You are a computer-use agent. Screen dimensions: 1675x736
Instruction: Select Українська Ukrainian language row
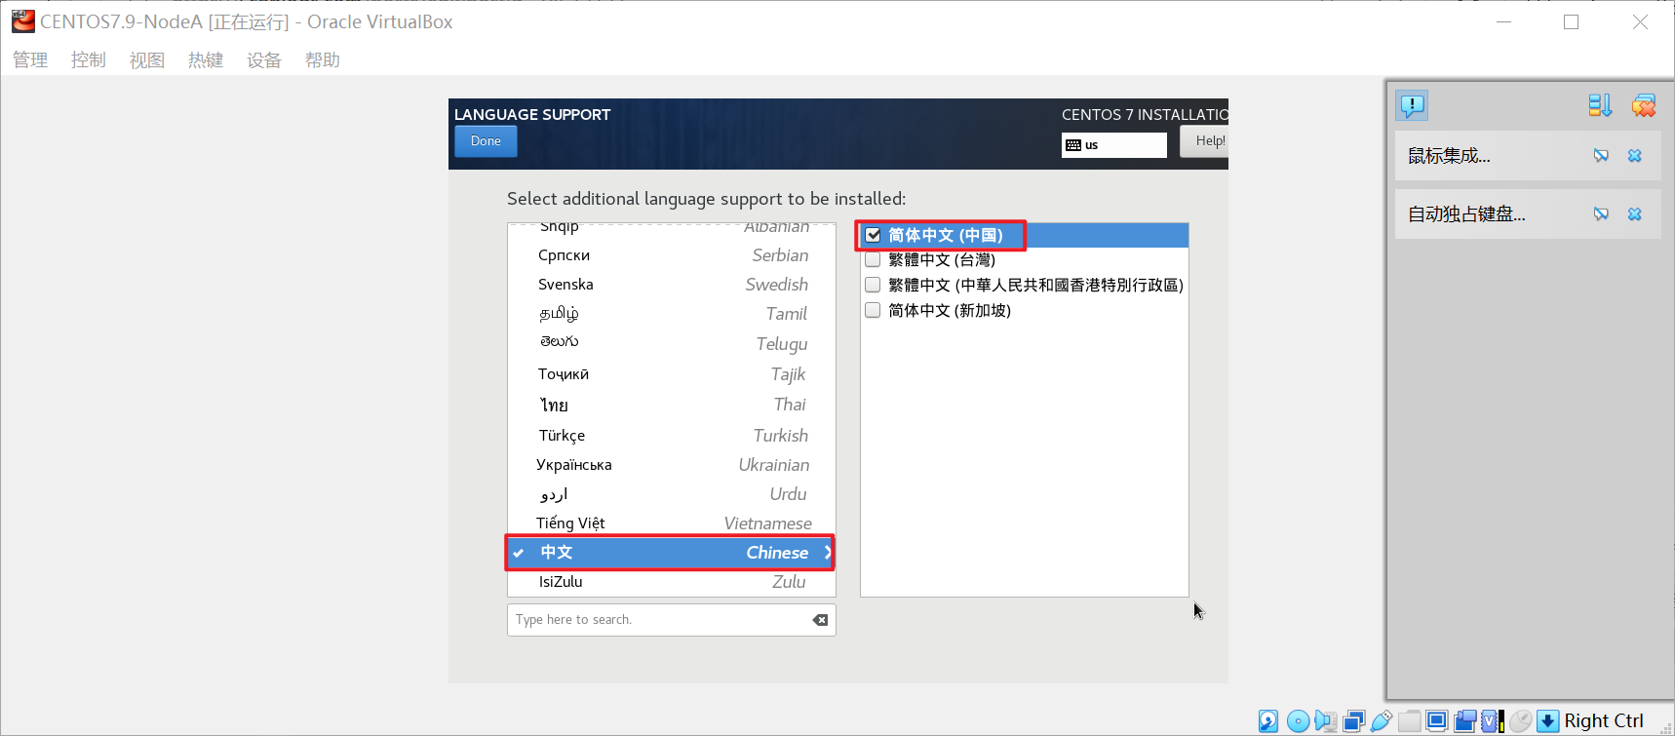click(672, 465)
